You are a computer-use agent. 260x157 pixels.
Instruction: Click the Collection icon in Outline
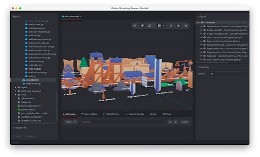pos(202,23)
